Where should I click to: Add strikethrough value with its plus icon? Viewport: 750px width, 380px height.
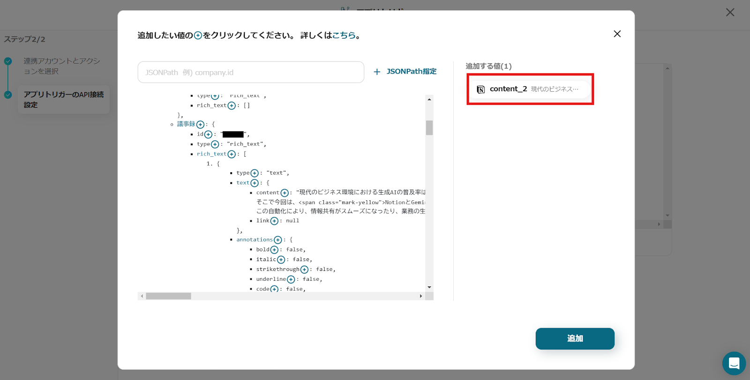(304, 270)
